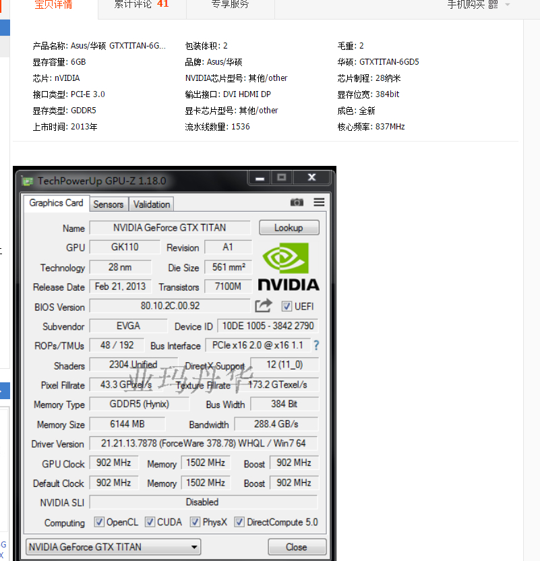This screenshot has height=561, width=540.
Task: Click the 输出接口: DVI HDMI DP spec
Action: pyautogui.click(x=228, y=94)
